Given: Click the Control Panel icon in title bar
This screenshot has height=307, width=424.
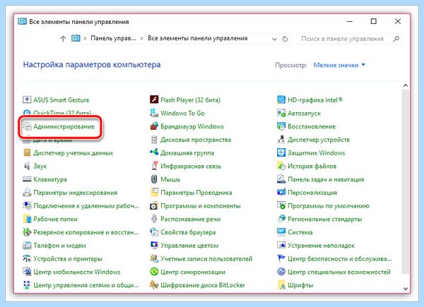Looking at the screenshot, I should [22, 22].
